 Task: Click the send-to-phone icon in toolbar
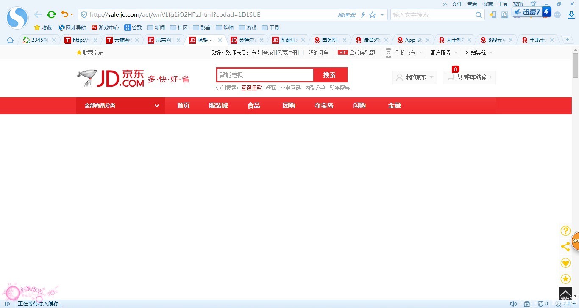[492, 14]
